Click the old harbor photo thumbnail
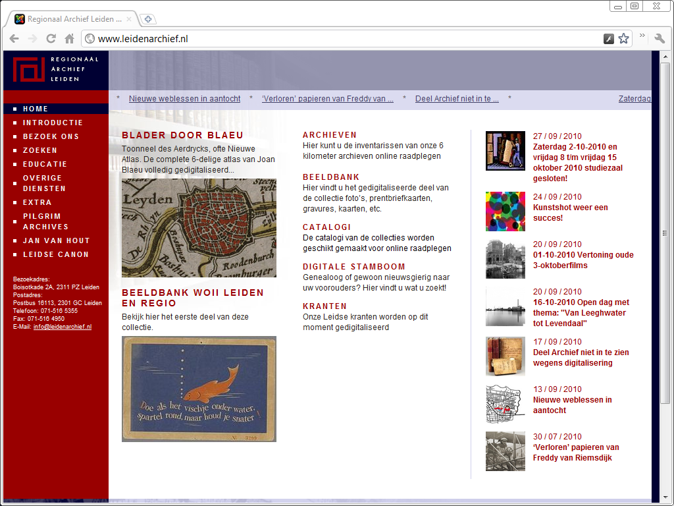 [x=505, y=259]
